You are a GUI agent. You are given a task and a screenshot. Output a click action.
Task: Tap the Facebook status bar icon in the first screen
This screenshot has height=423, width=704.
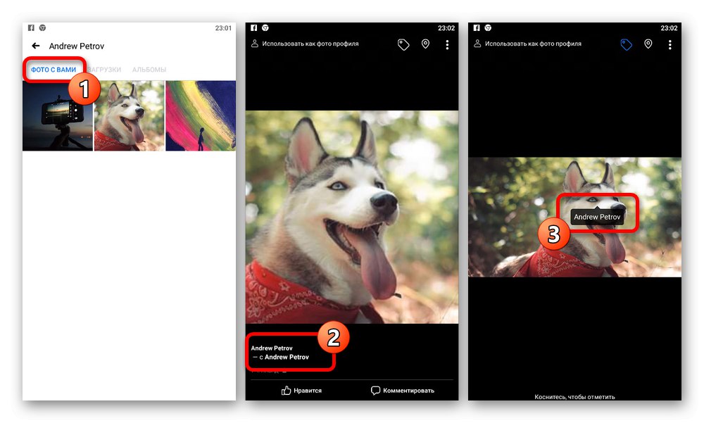[31, 28]
